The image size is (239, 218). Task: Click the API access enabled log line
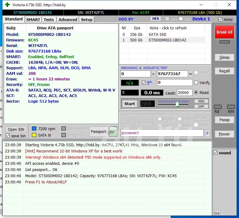tap(52, 163)
